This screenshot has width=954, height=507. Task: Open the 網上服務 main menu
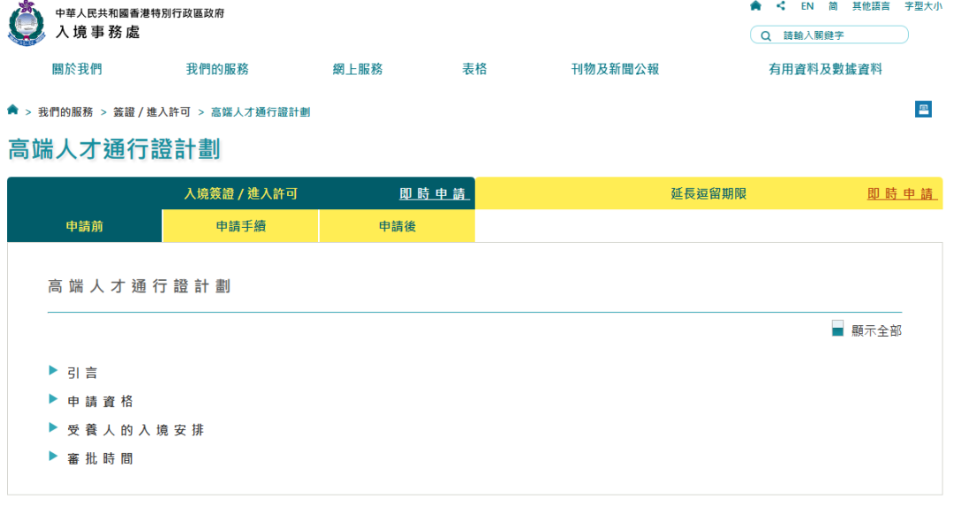pos(358,69)
